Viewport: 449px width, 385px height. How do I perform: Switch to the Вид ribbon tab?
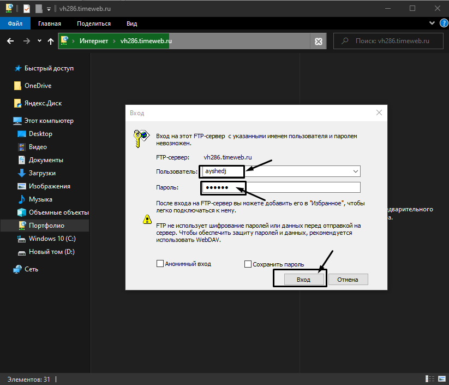click(x=131, y=23)
